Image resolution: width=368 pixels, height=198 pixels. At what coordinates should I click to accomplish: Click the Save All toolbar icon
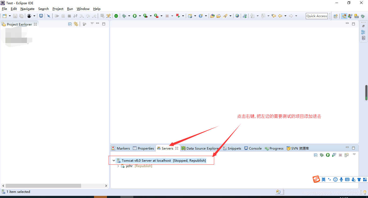(21, 16)
